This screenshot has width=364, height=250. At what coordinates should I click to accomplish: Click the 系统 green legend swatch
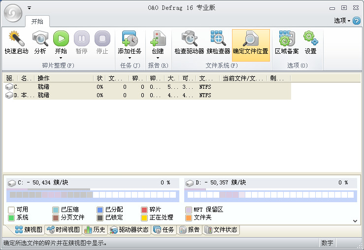[11, 218]
